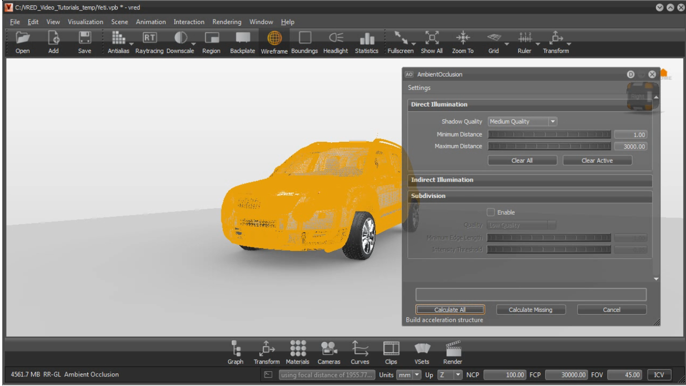
Task: Open the Animation menu
Action: [151, 22]
